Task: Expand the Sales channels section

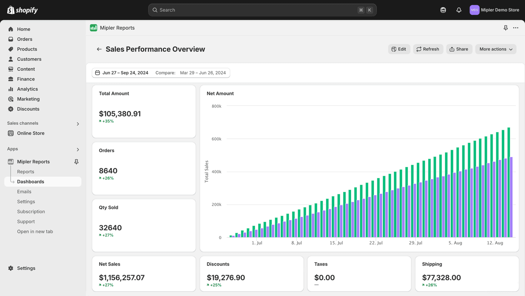Action: [x=77, y=124]
